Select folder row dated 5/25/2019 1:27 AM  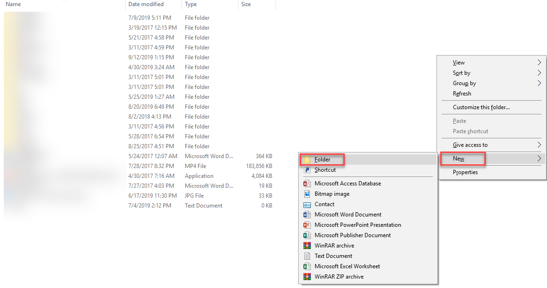point(140,96)
